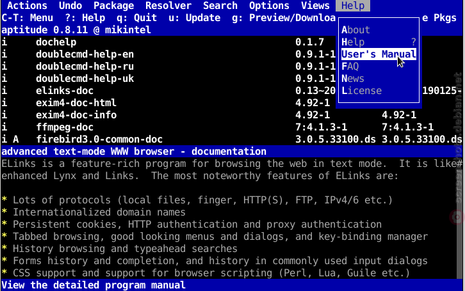The image size is (465, 291).
Task: Open the Undo menu
Action: point(70,6)
